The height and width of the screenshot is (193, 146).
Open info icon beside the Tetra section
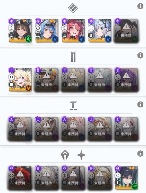pos(140,104)
